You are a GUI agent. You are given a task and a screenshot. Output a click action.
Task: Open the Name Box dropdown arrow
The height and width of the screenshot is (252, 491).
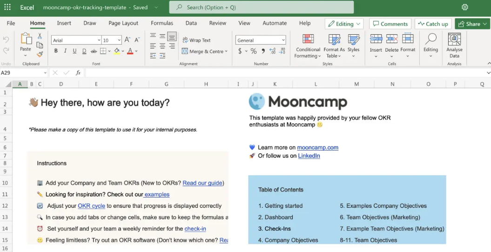(45, 73)
